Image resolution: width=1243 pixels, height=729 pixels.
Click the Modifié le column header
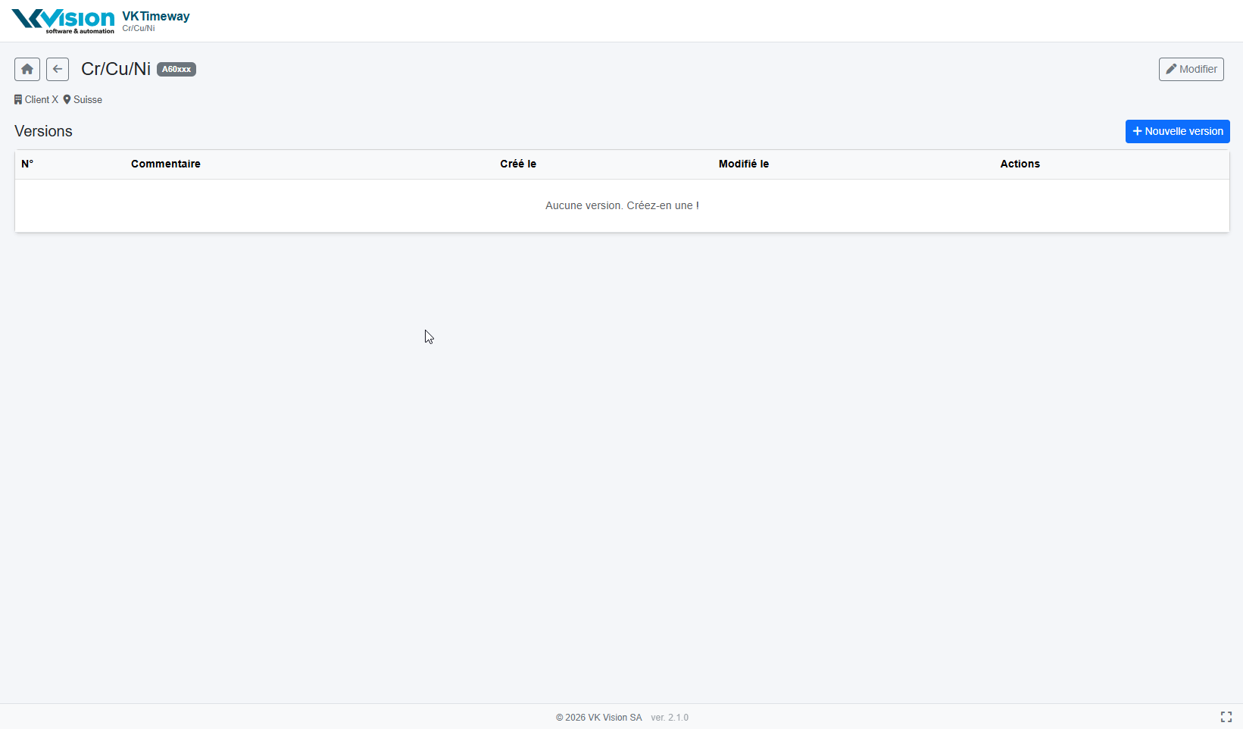click(x=744, y=164)
